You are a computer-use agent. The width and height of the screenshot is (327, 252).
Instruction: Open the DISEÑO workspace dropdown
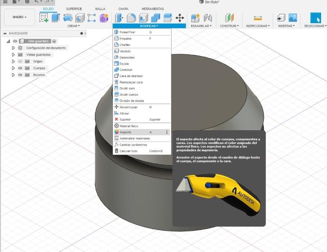[19, 17]
